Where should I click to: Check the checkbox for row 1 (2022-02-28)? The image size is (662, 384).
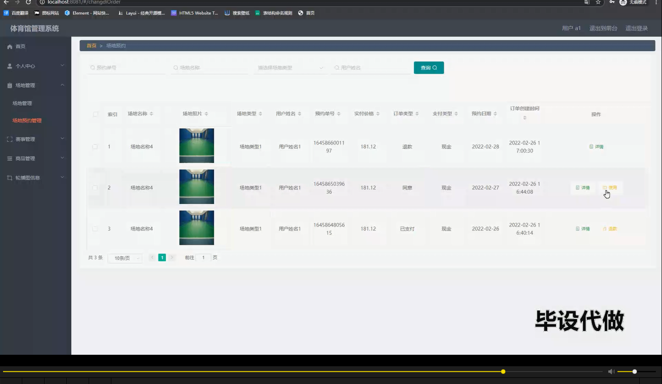pos(95,147)
